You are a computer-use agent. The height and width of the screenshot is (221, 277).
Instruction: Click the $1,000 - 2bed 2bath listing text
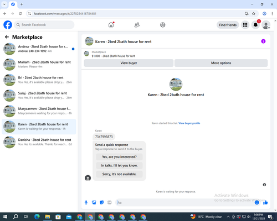pos(114,56)
